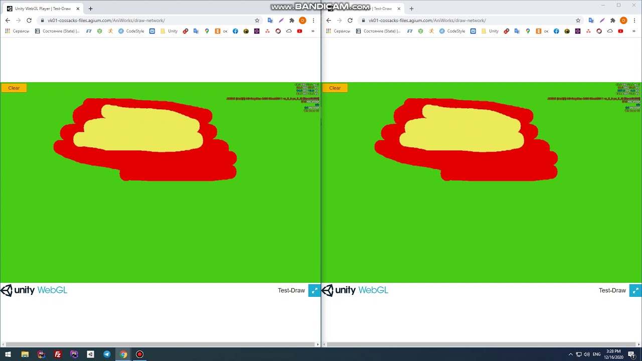
Task: Bookmark page with star in left window
Action: click(257, 21)
